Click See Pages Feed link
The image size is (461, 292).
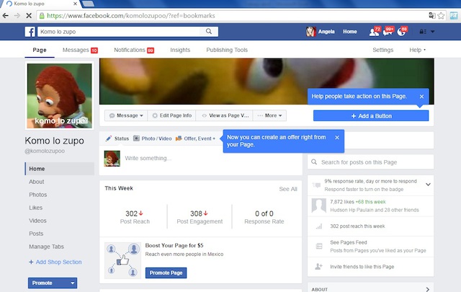point(349,242)
